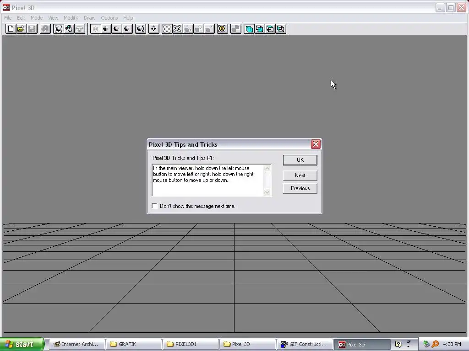
Task: Close the Tips and Tricks dialog
Action: [x=316, y=144]
